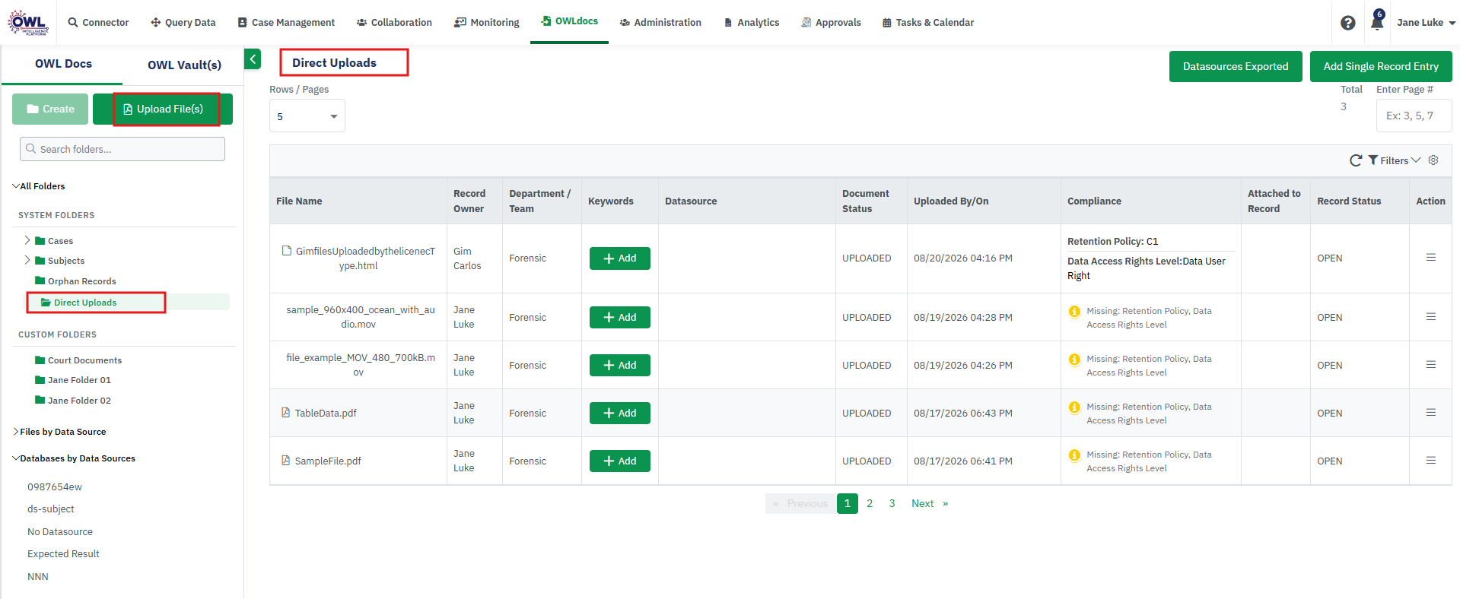Click the Jane Folder 02 folder icon
The image size is (1460, 599).
pyautogui.click(x=40, y=400)
